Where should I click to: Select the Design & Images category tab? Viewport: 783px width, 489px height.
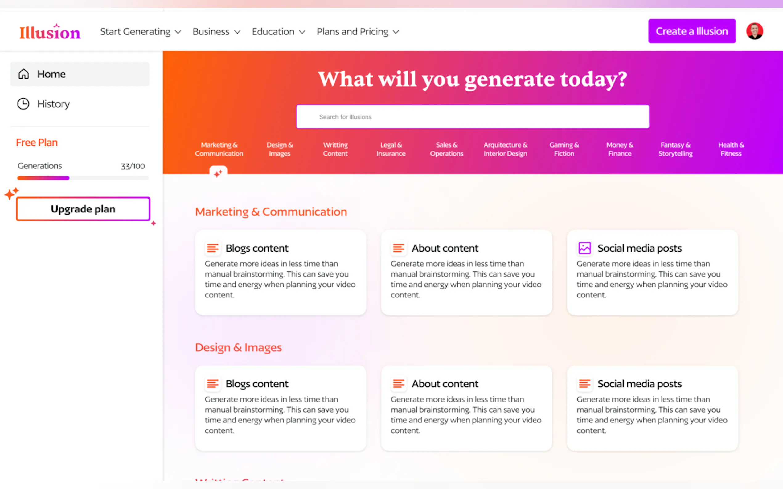tap(280, 149)
